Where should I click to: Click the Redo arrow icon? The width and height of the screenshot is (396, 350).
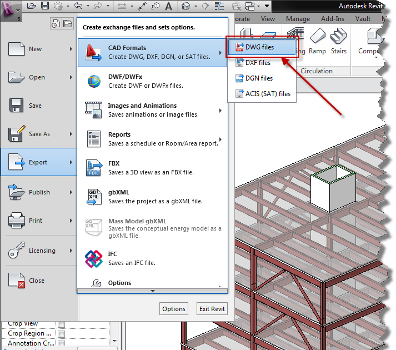(98, 6)
